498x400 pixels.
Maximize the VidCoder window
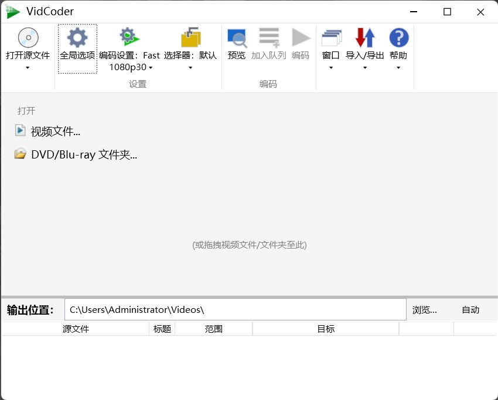tap(447, 12)
